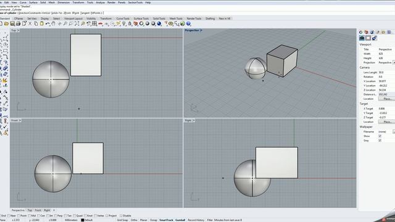Viewport: 395px width, 222px height.
Task: Toggle the Wallpaper Show checkbox
Action: point(380,136)
